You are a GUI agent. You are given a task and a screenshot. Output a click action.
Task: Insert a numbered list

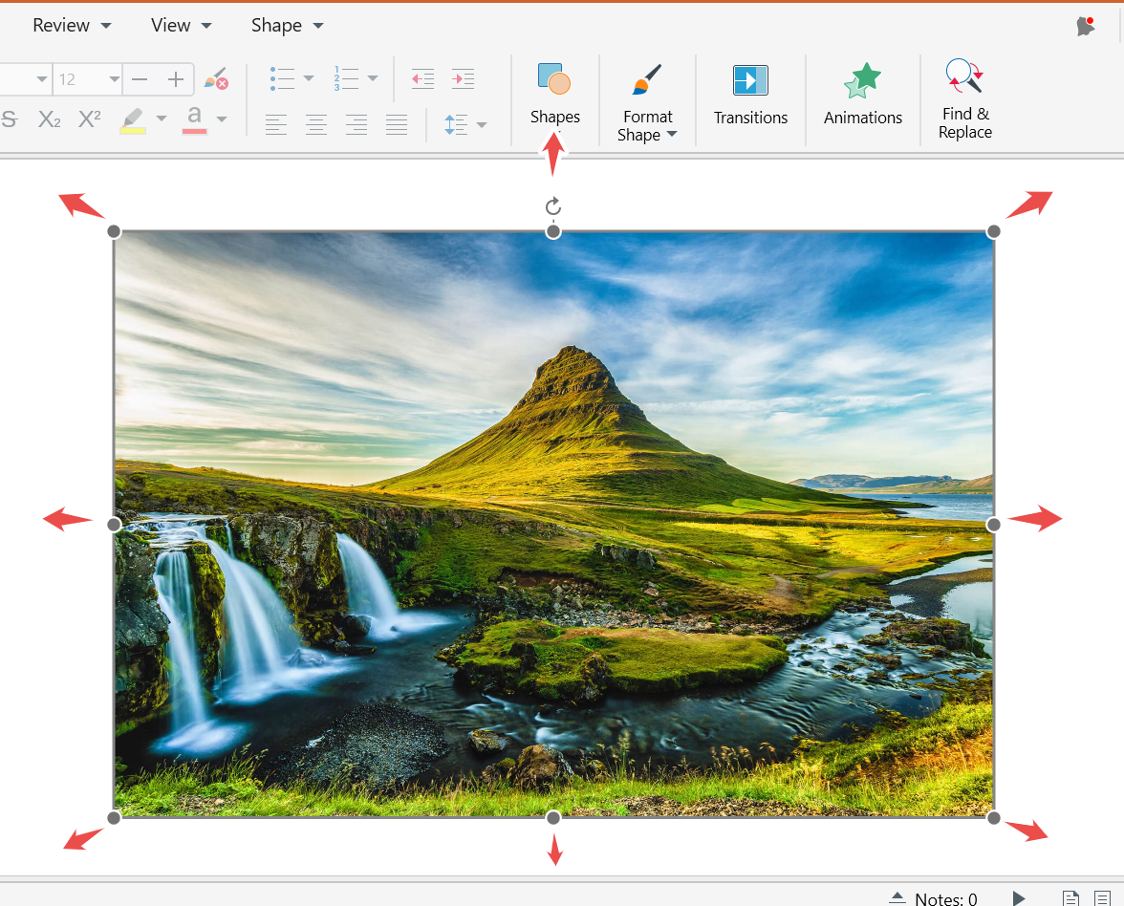(346, 78)
